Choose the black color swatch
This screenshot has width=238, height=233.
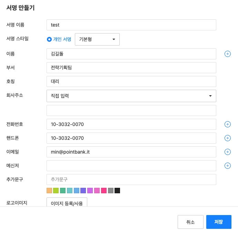pos(117,191)
